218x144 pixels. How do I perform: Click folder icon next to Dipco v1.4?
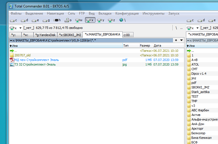(x=189, y=74)
